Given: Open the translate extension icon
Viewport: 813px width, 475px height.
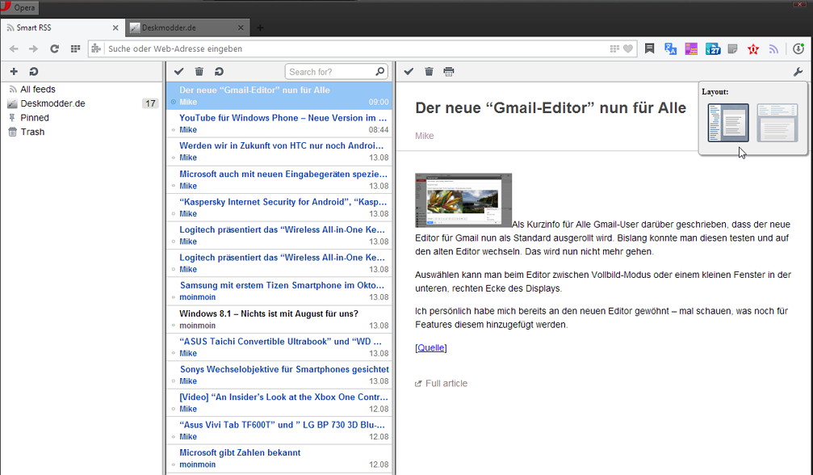Looking at the screenshot, I should click(x=670, y=48).
